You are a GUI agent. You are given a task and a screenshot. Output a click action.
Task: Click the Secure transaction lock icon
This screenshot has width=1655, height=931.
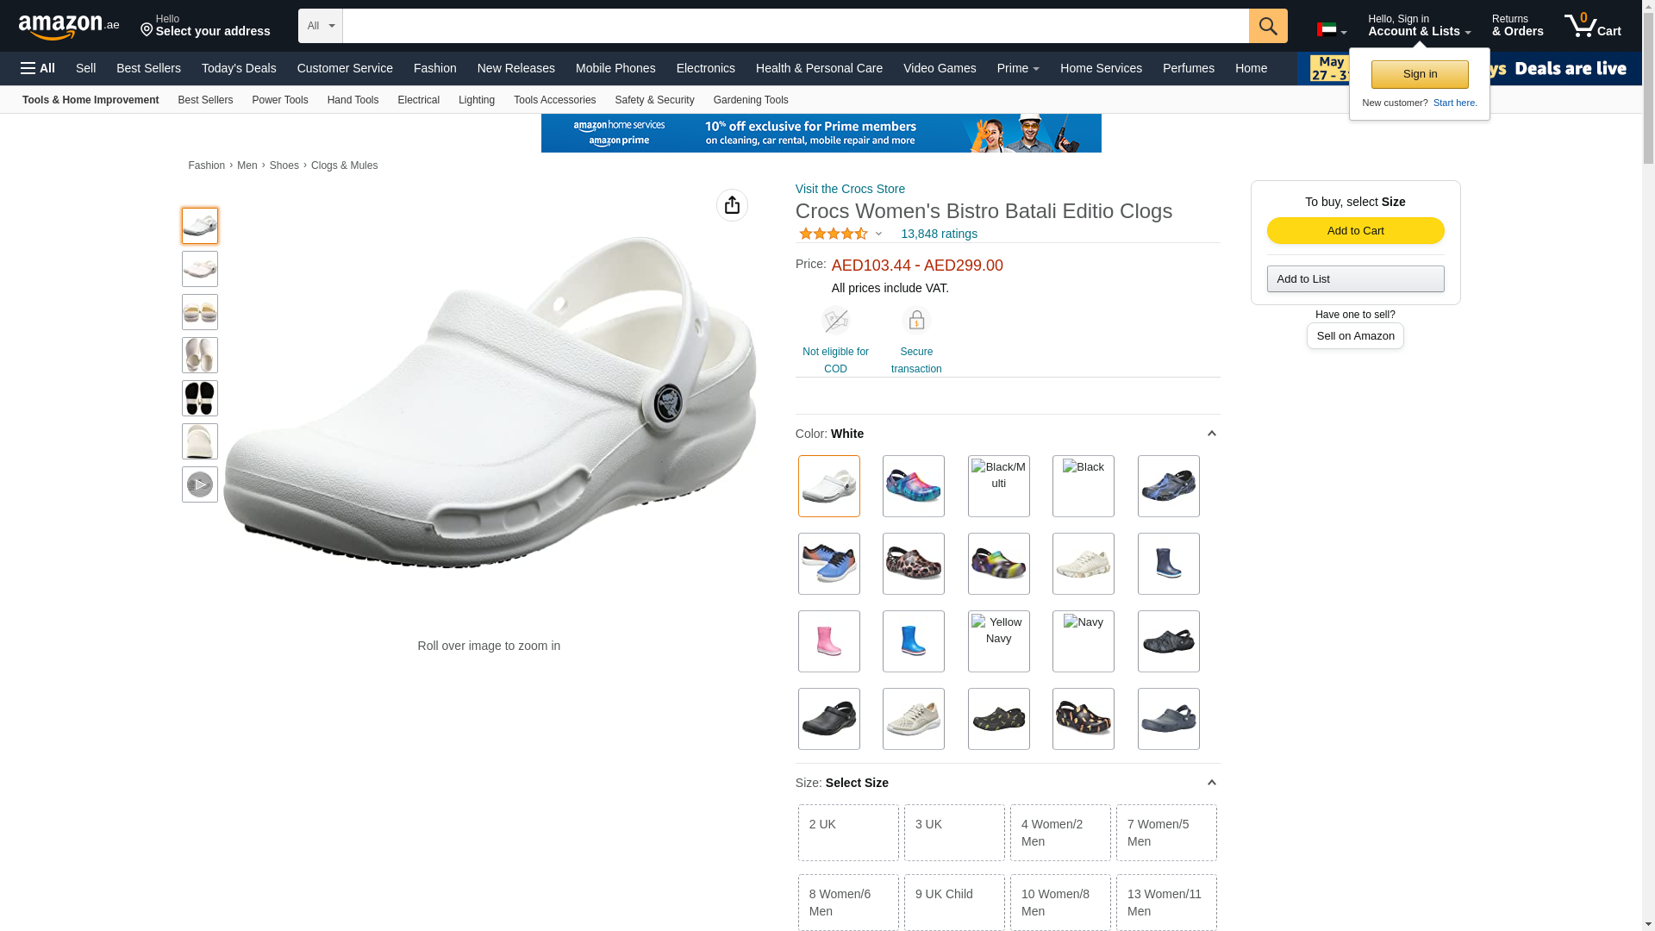(x=916, y=321)
